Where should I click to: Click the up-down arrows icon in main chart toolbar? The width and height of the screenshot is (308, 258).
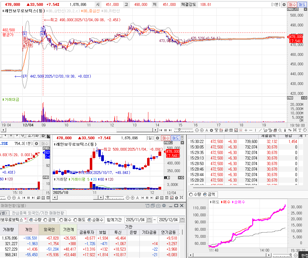point(290,130)
